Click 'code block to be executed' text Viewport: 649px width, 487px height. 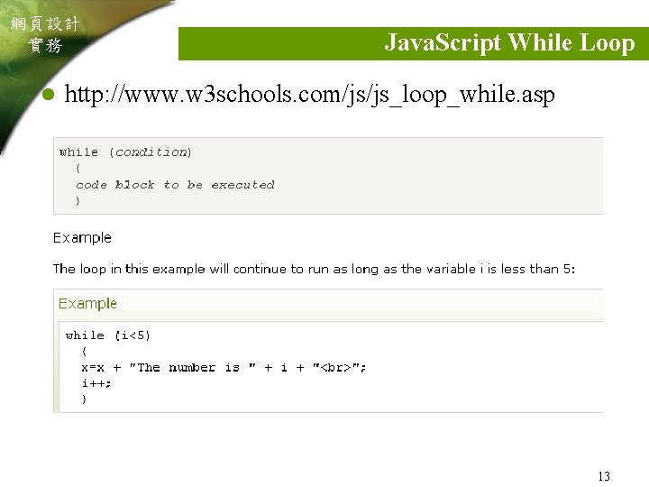pyautogui.click(x=175, y=185)
